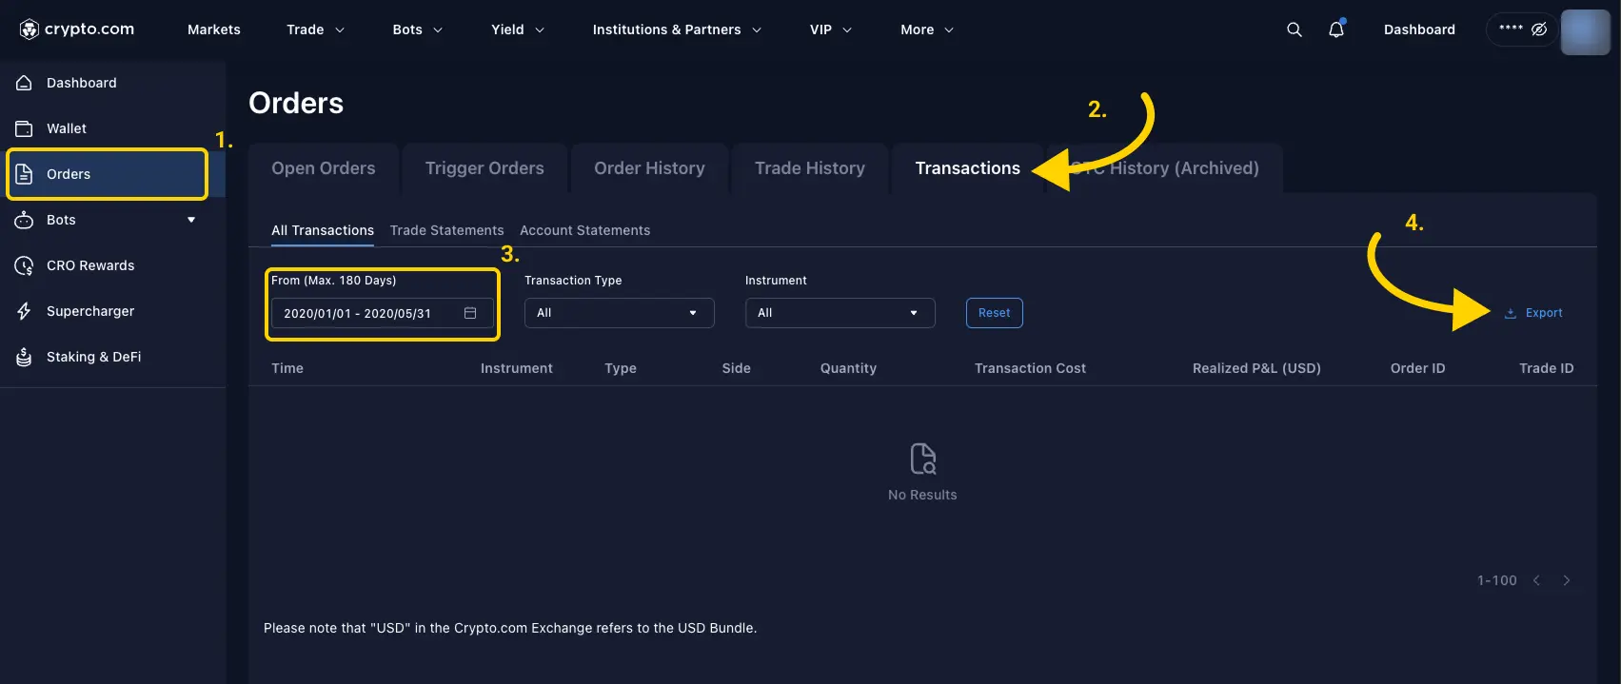Open the Instrument filter dropdown

pos(840,313)
